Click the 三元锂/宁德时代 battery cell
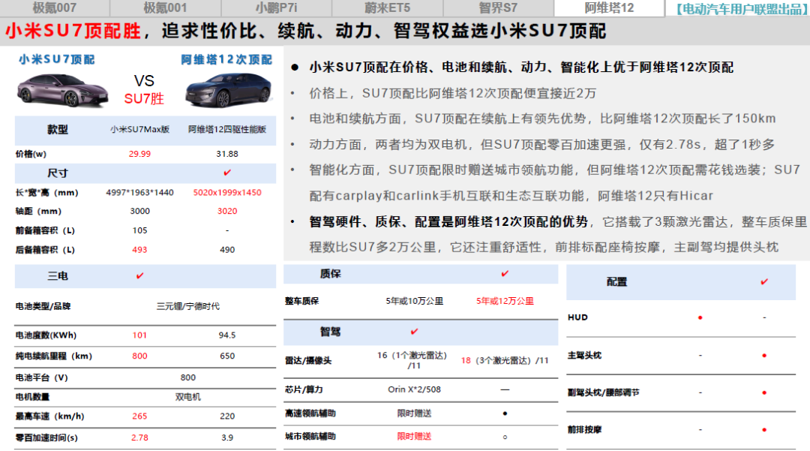The height and width of the screenshot is (451, 810). point(188,306)
